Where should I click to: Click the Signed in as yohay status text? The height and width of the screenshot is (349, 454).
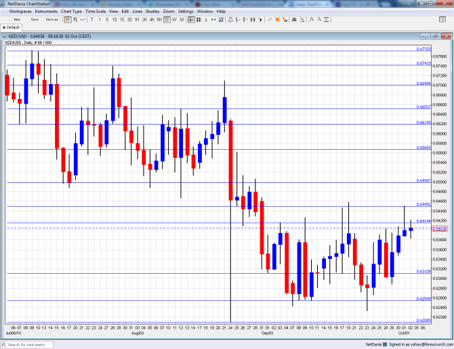click(x=421, y=344)
